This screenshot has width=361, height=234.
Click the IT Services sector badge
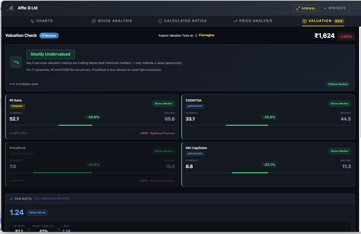(x=49, y=36)
